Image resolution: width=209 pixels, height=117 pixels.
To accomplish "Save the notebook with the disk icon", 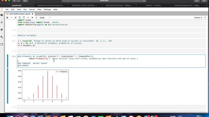I will coord(7,18).
